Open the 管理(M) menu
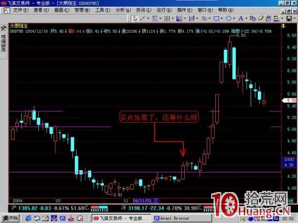 coord(82,10)
